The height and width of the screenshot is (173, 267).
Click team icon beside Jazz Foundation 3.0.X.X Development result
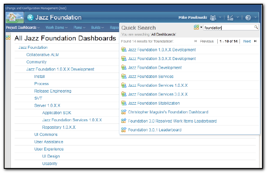pos(124,58)
